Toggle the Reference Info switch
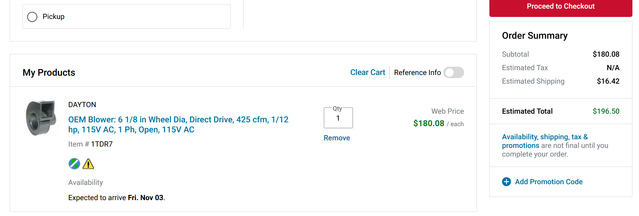 [453, 73]
